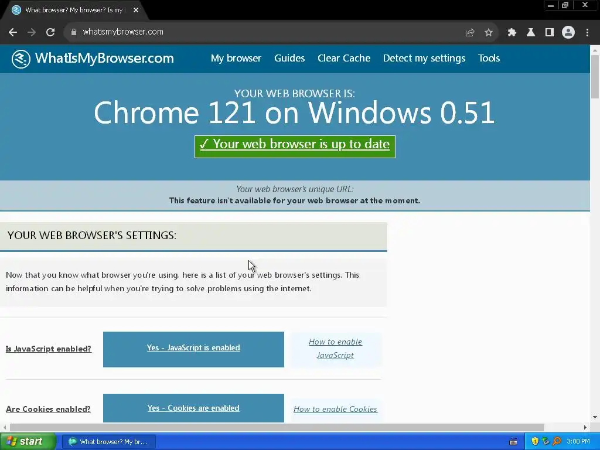Click the horizontal scrollbar left arrow
The image size is (600, 450).
pos(5,427)
